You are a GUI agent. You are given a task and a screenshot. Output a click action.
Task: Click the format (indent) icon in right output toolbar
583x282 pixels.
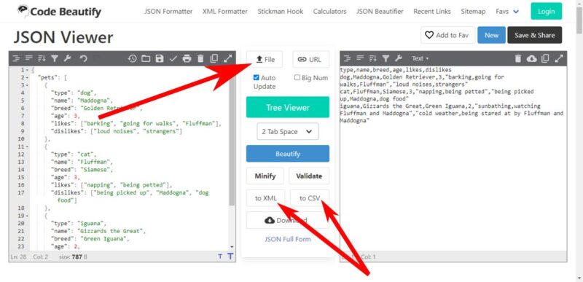point(348,58)
